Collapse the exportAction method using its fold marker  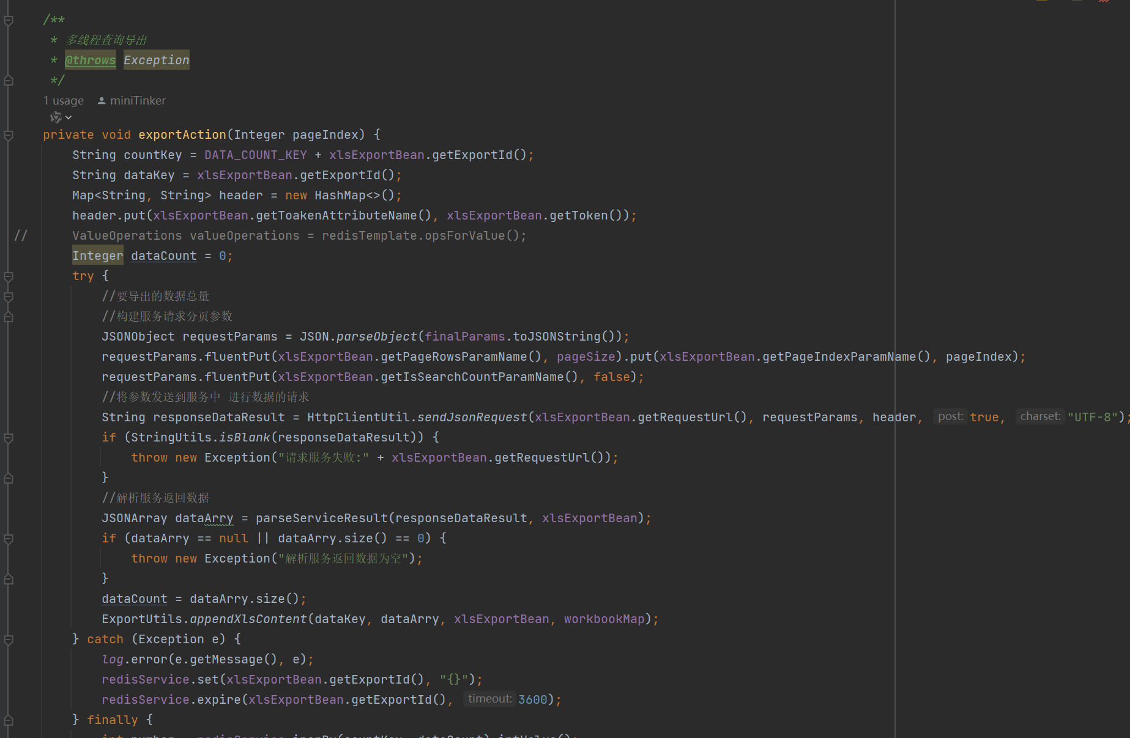(9, 135)
